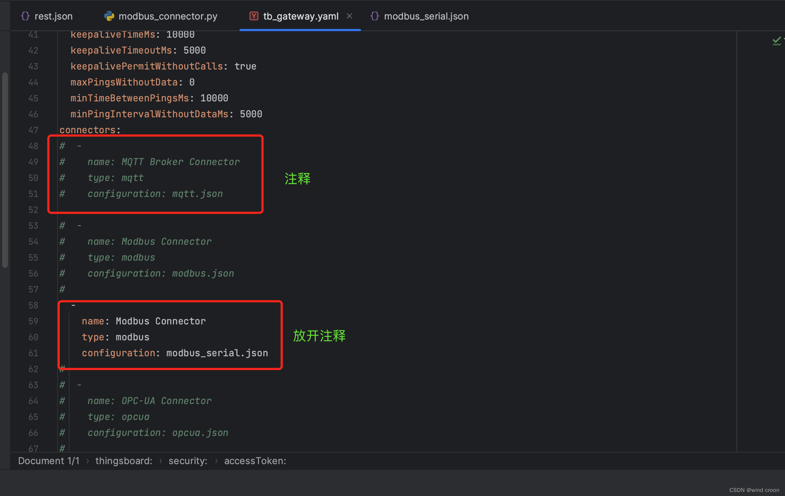Click line number 47 in the gutter
The height and width of the screenshot is (496, 785).
[33, 130]
